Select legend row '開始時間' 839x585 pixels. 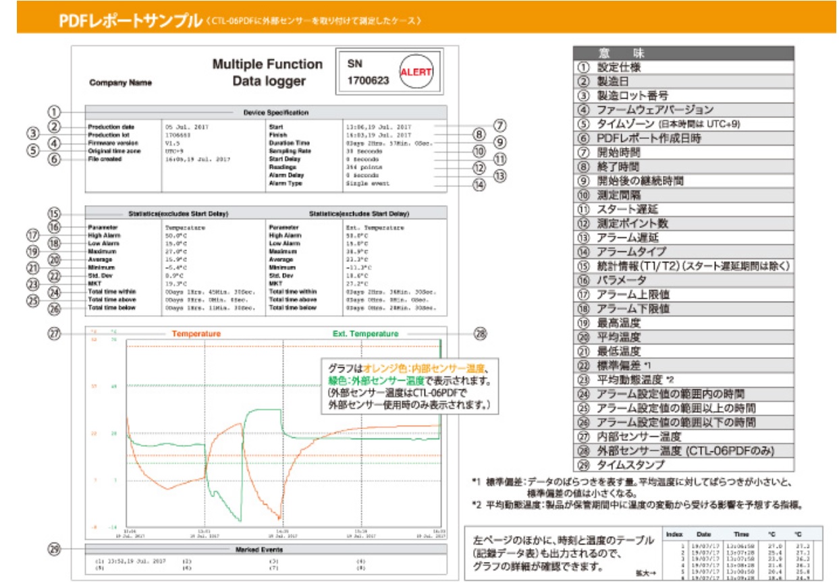683,152
